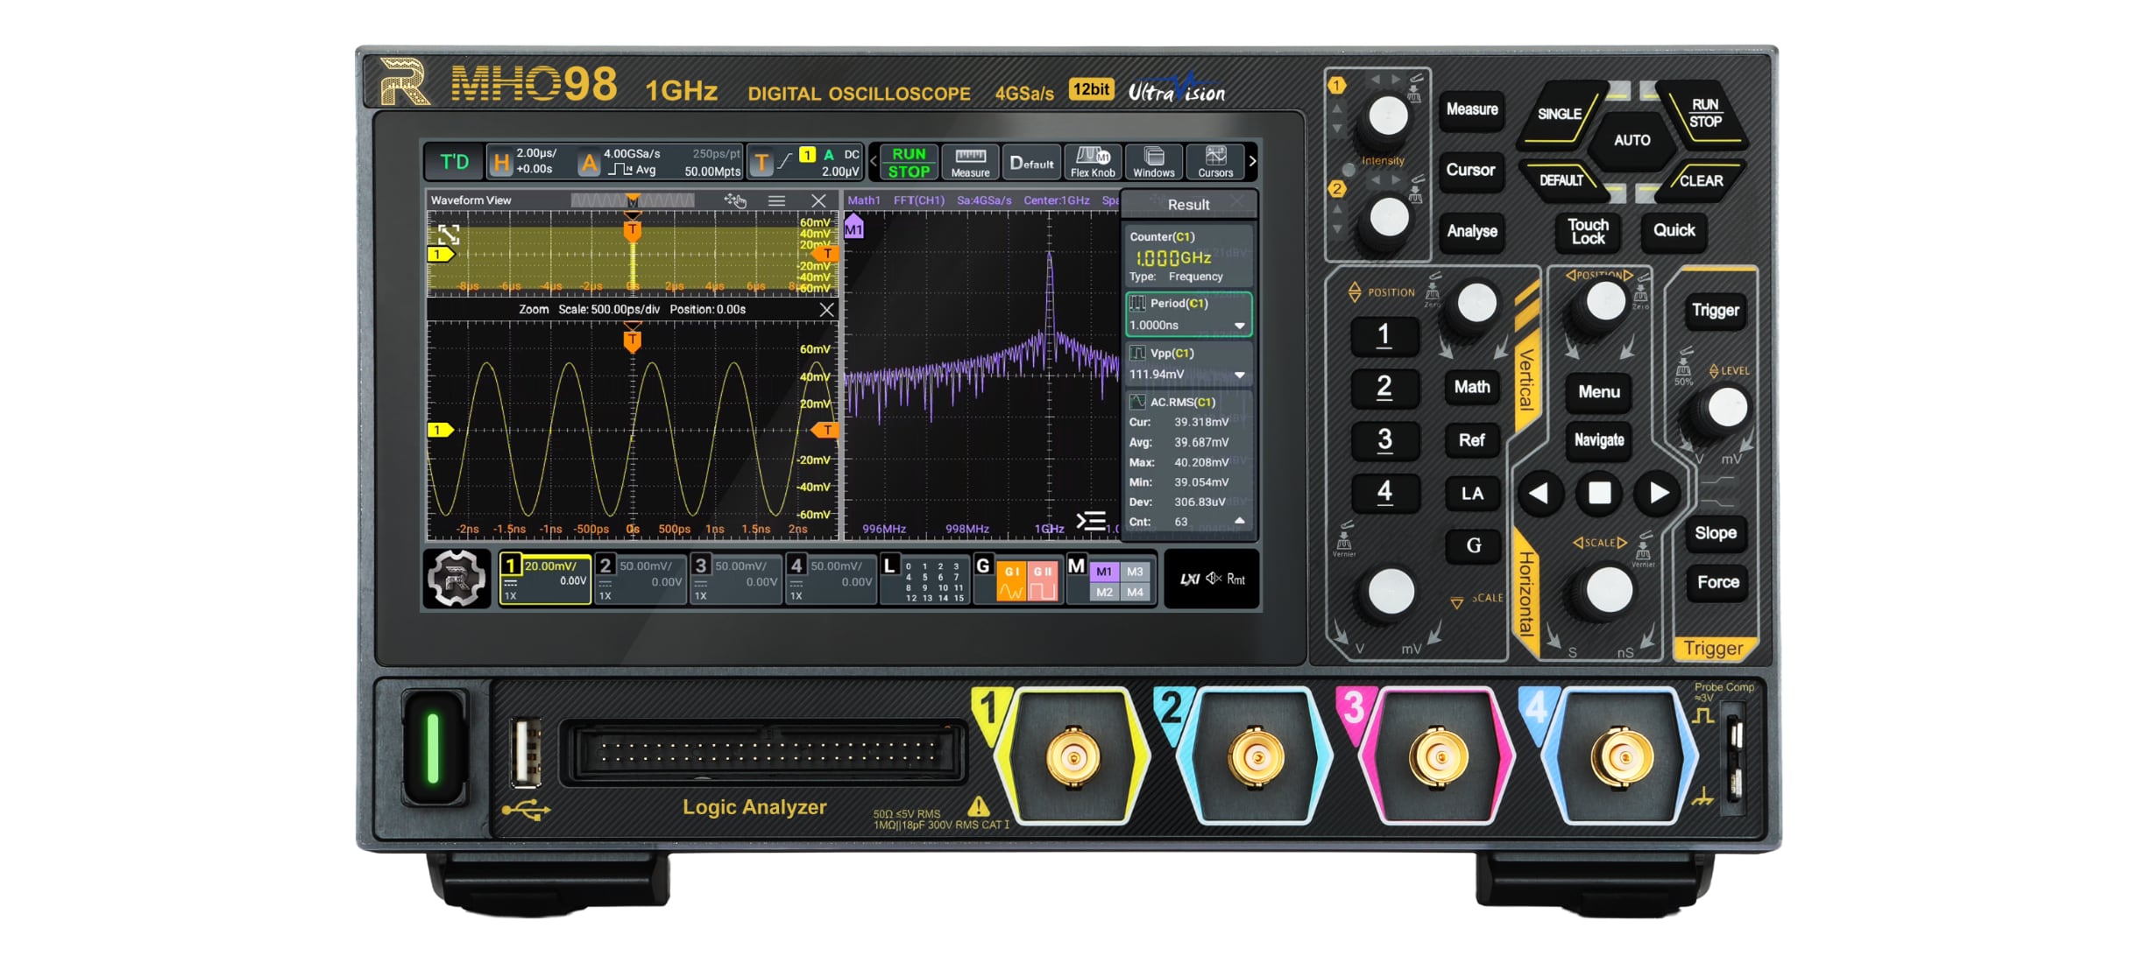Screen dimensions: 2138x963
Task: Toggle on-screen channel 1 label (20.00mV/)
Action: (x=544, y=579)
